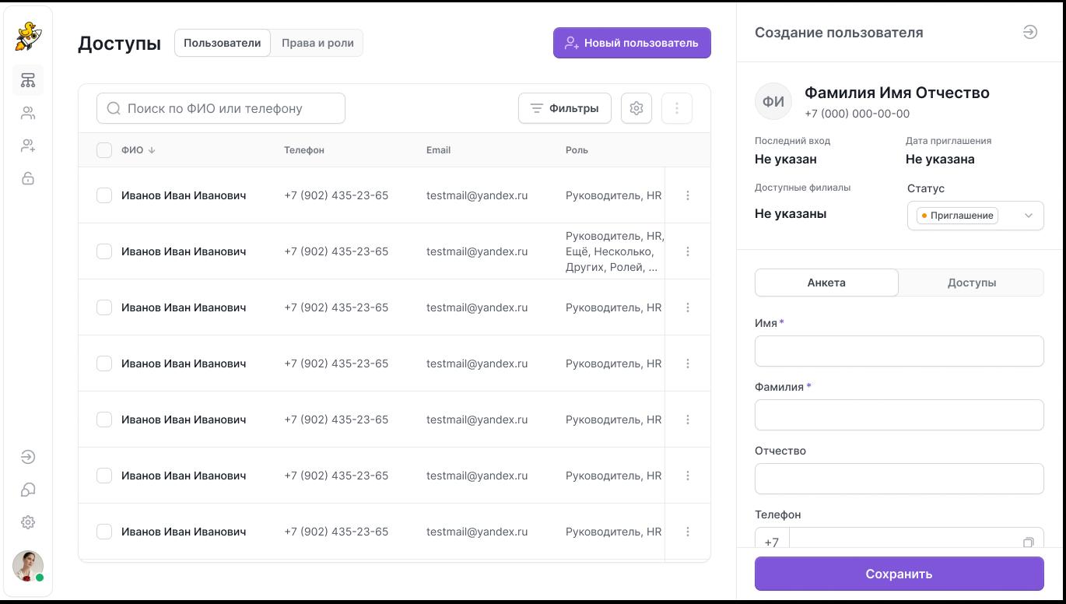Sort by the ФИО column arrow

[x=152, y=150]
